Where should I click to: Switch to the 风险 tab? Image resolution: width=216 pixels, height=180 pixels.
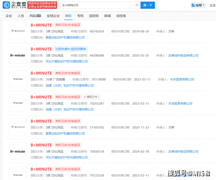[x=35, y=16]
